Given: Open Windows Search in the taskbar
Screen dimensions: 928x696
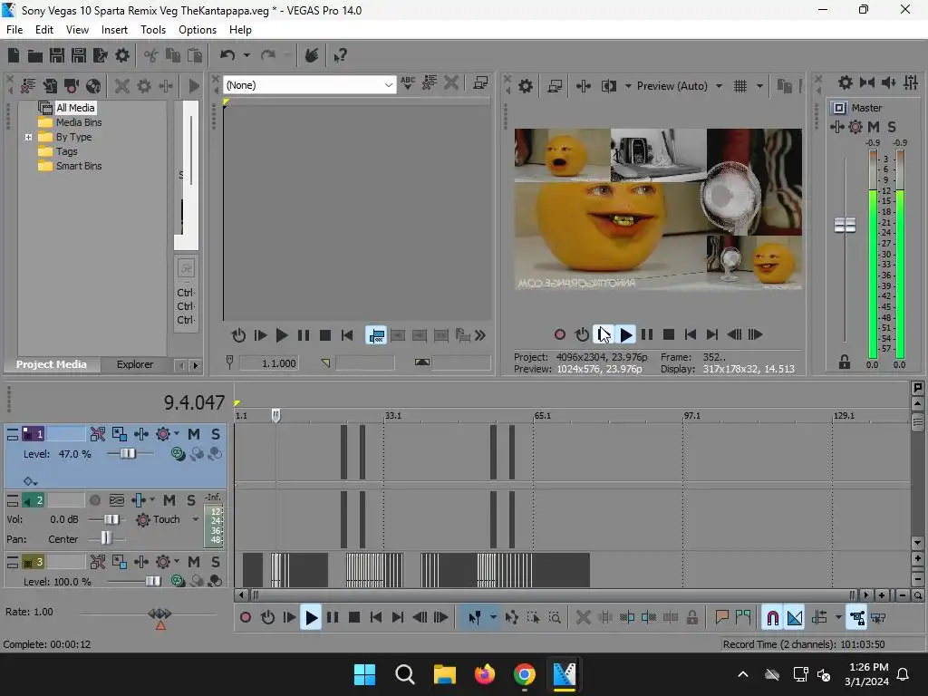Looking at the screenshot, I should [x=405, y=674].
